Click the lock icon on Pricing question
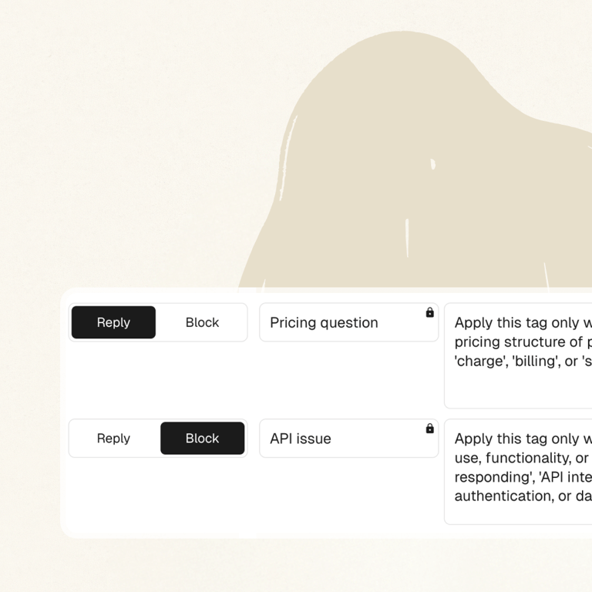This screenshot has width=592, height=592. 429,313
